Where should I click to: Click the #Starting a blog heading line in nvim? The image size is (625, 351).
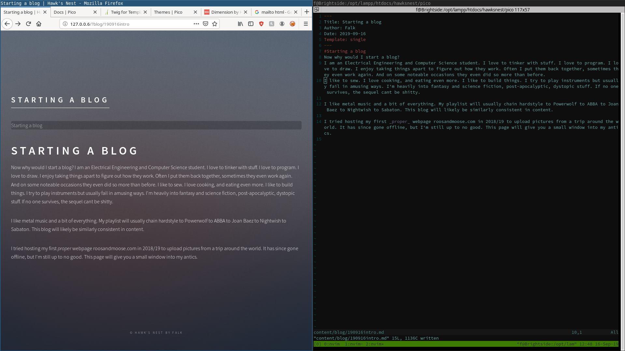pyautogui.click(x=345, y=51)
